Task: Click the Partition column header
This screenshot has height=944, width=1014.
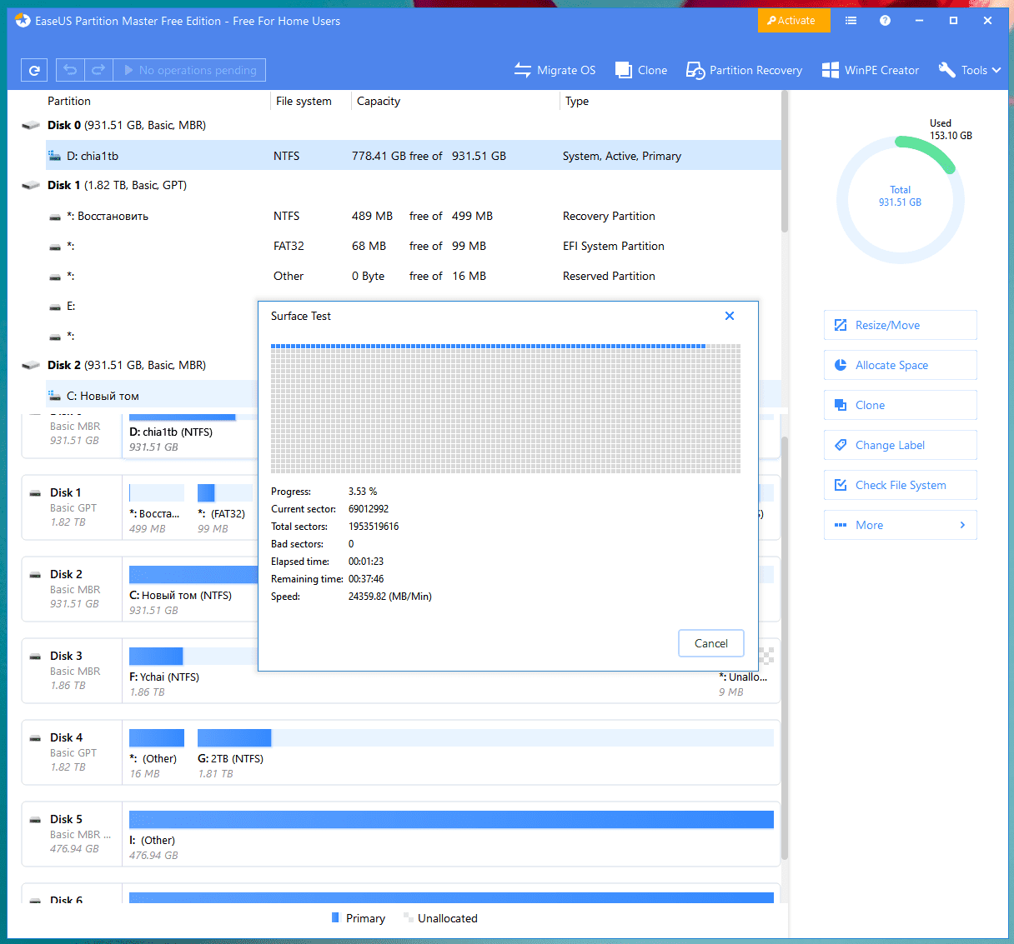Action: 69,101
